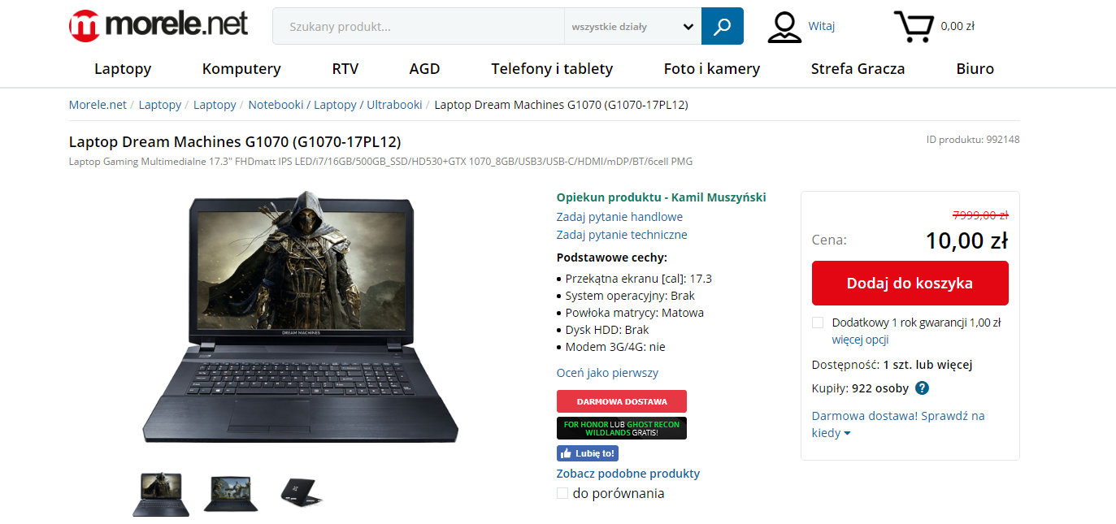Expand Darmowa dostawa Sprawdź na kiedy
1116x524 pixels.
tap(898, 424)
